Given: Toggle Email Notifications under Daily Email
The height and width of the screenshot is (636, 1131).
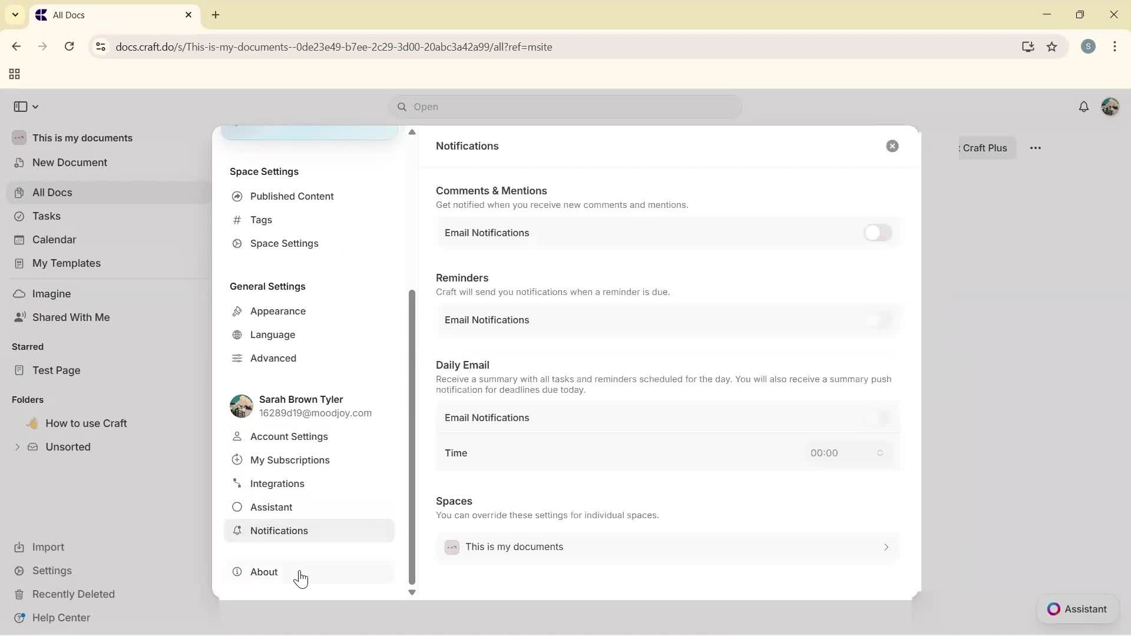Looking at the screenshot, I should (877, 418).
